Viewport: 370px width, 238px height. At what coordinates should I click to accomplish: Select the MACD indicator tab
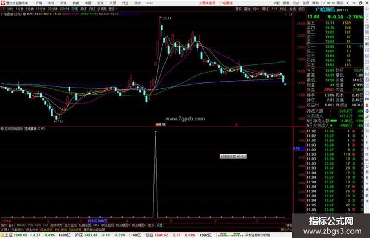pyautogui.click(x=21, y=225)
